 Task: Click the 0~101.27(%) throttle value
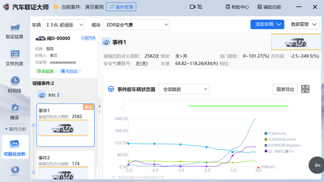(x=256, y=56)
